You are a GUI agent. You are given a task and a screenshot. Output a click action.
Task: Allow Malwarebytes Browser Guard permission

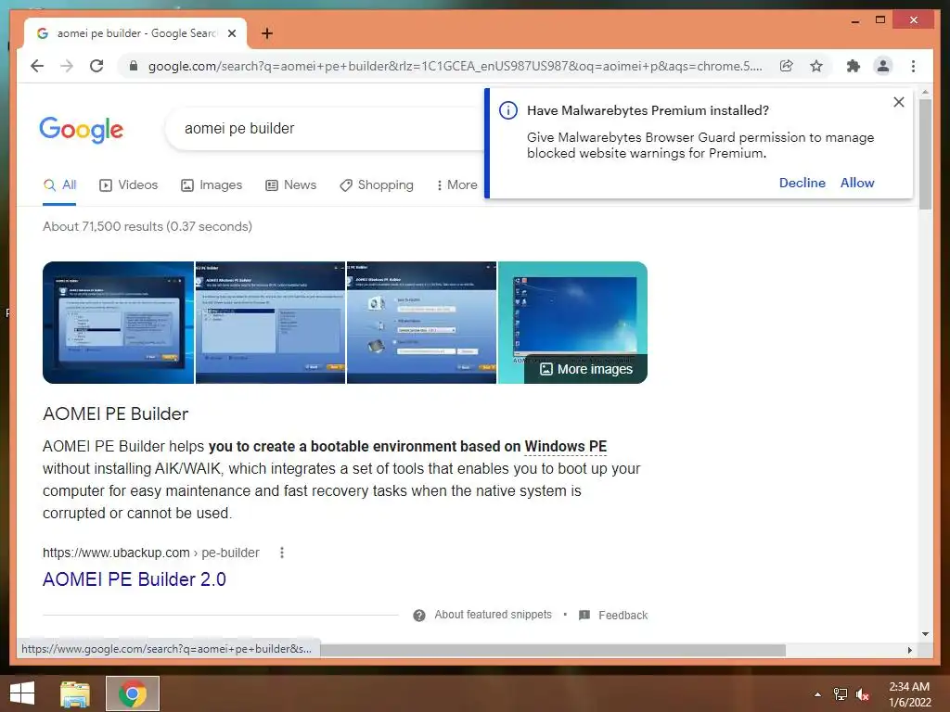coord(856,183)
